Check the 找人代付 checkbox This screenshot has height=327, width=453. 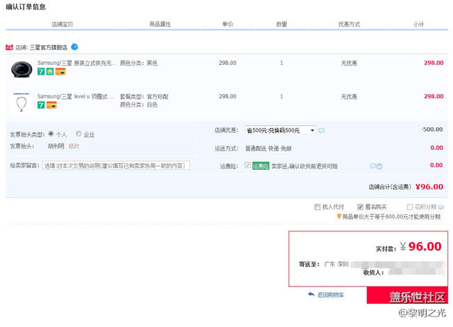[x=317, y=207]
